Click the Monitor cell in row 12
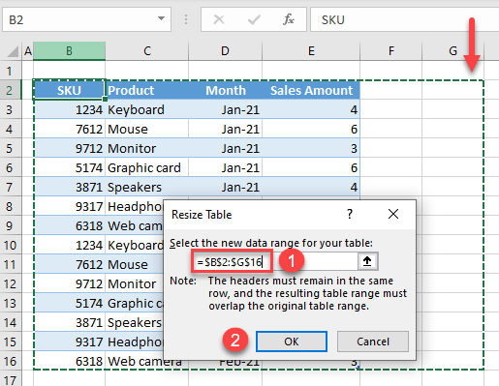 pos(135,284)
